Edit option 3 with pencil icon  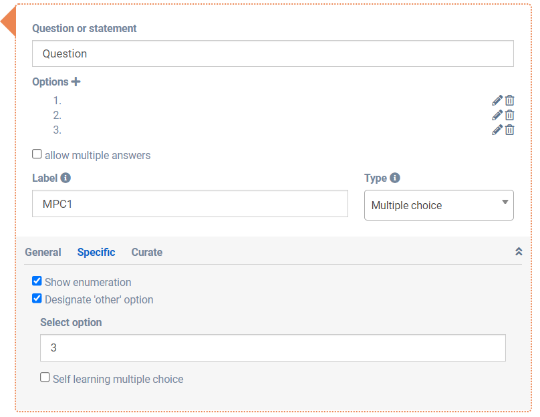pos(497,130)
